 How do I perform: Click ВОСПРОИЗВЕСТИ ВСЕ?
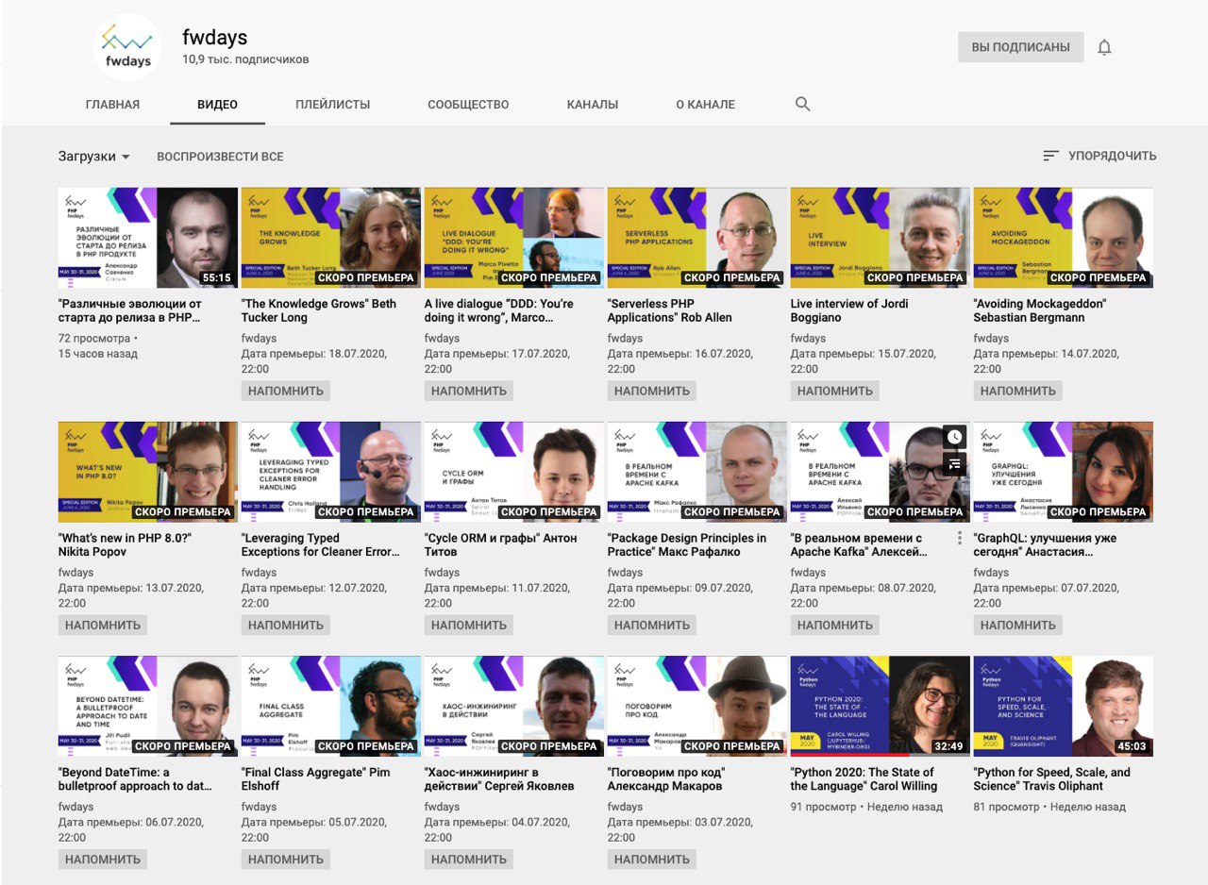coord(220,157)
